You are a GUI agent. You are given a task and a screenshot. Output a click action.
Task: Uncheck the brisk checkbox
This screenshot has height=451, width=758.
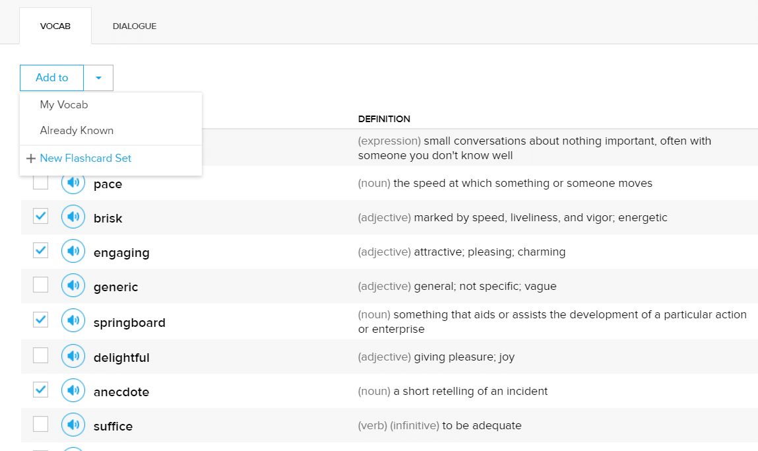41,217
